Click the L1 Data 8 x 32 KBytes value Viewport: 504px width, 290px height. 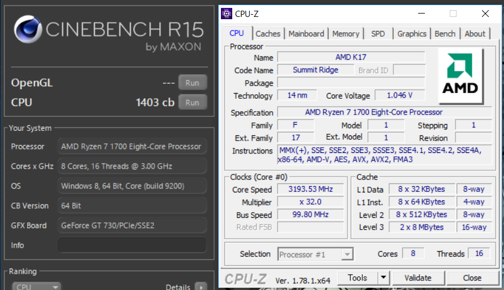pyautogui.click(x=422, y=189)
